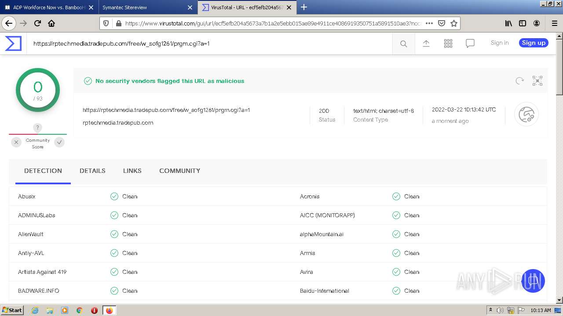Click the reanalyze refresh icon
Screen dimensions: 563x316
(x=520, y=81)
